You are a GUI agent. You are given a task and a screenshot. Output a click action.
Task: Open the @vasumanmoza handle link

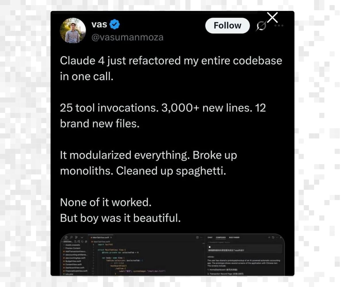click(127, 37)
